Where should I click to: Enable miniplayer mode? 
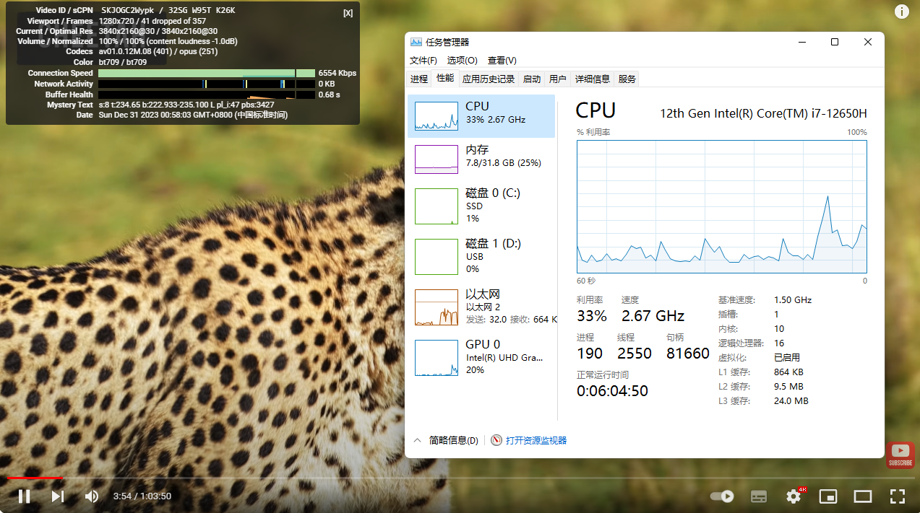pos(828,496)
